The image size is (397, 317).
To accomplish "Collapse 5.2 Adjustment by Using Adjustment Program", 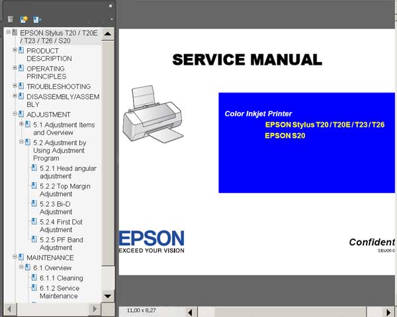I will click(21, 142).
